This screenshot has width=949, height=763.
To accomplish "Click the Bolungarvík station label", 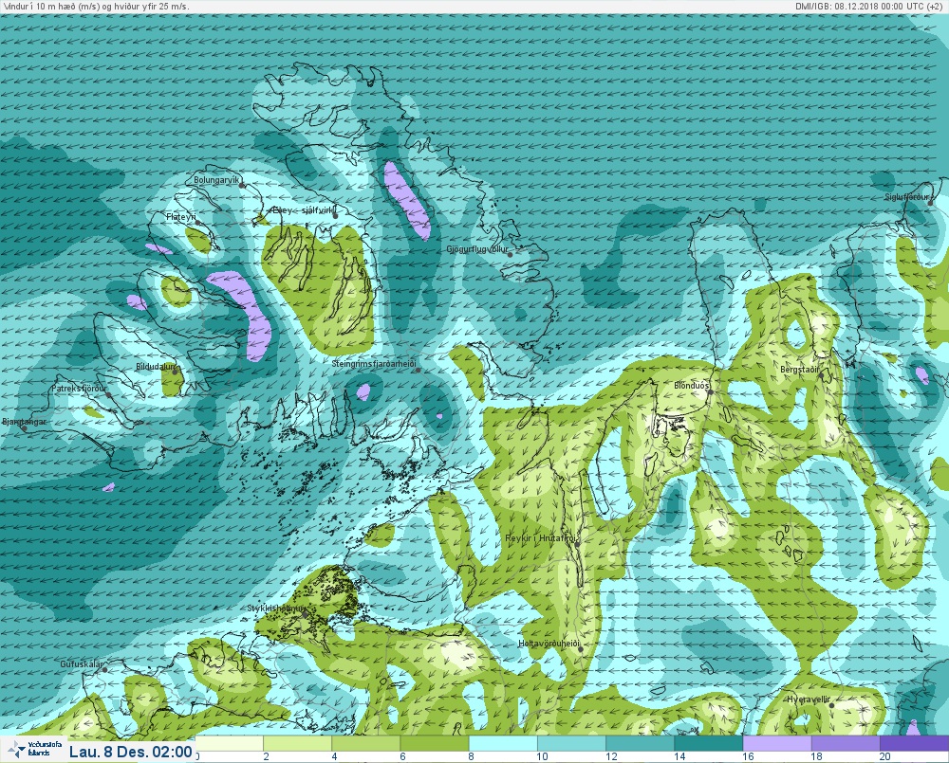I will [216, 180].
